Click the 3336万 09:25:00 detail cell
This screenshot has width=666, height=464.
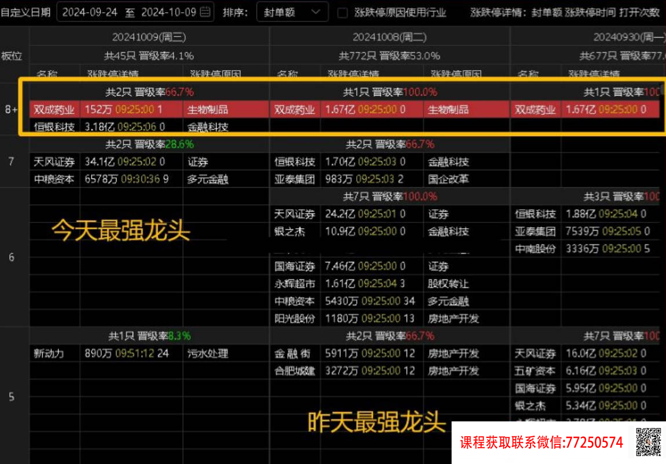tap(611, 249)
